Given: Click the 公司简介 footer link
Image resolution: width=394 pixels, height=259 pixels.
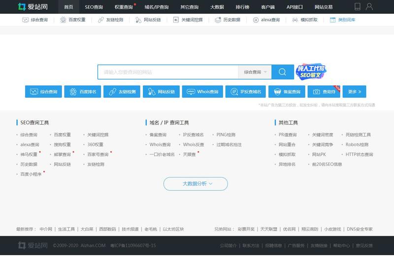Looking at the screenshot, I should (228, 245).
